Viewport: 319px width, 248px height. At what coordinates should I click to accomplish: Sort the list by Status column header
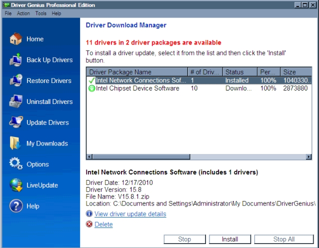click(x=239, y=72)
